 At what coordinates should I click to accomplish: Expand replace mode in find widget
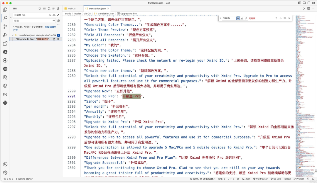pos(220,18)
